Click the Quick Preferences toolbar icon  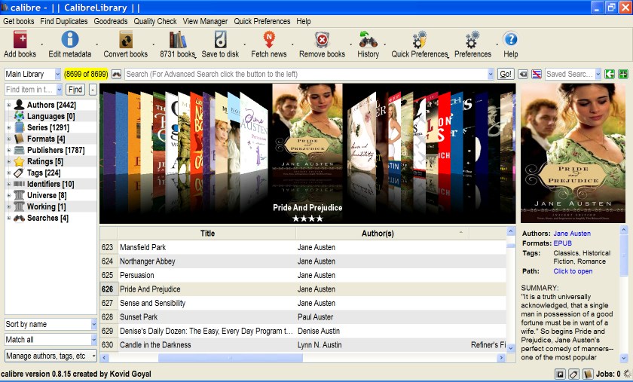click(420, 40)
